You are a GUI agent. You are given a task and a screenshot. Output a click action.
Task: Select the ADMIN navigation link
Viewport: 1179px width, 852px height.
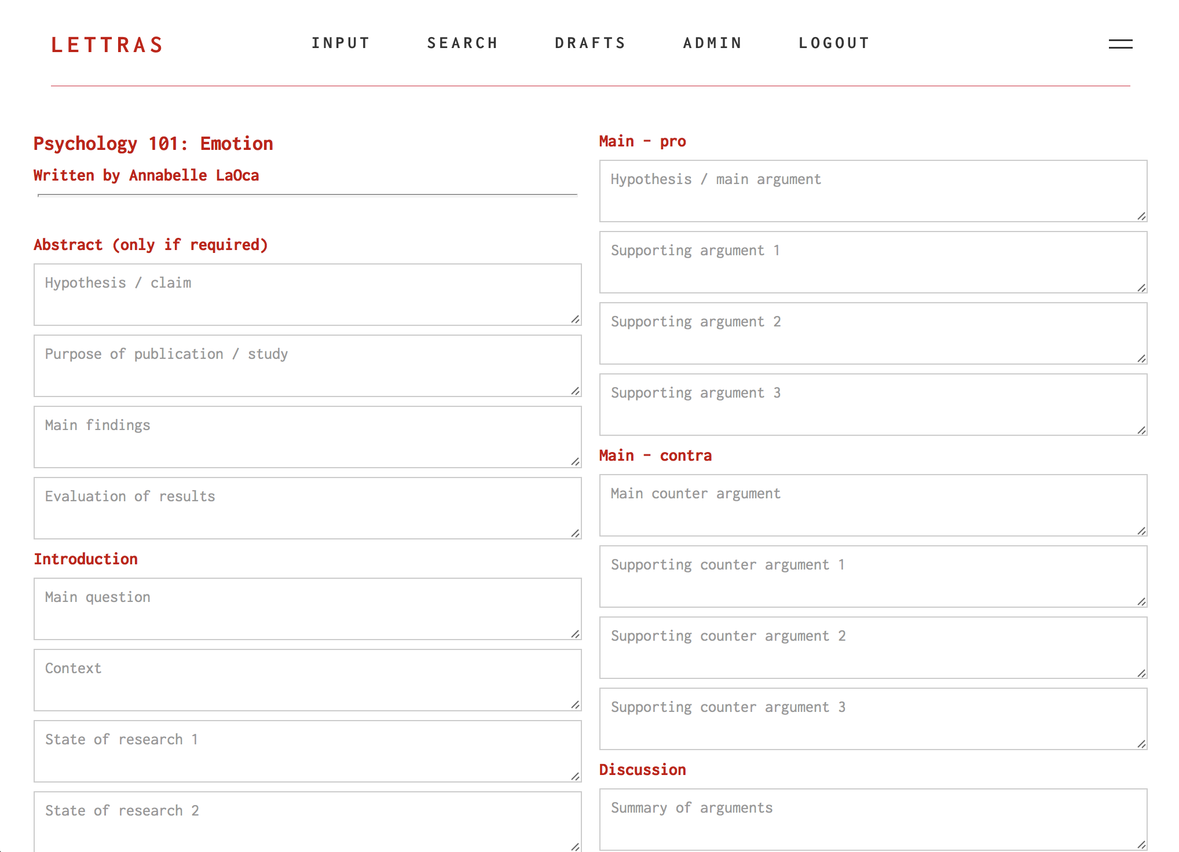(x=712, y=43)
